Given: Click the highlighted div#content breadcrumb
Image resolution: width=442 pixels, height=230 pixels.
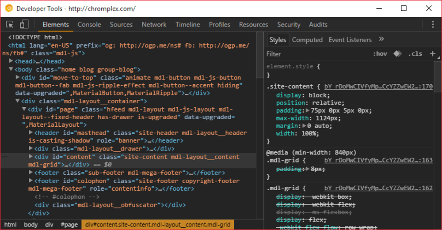Looking at the screenshot, I should point(158,225).
